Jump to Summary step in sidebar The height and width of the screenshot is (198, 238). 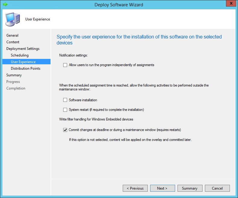(14, 75)
